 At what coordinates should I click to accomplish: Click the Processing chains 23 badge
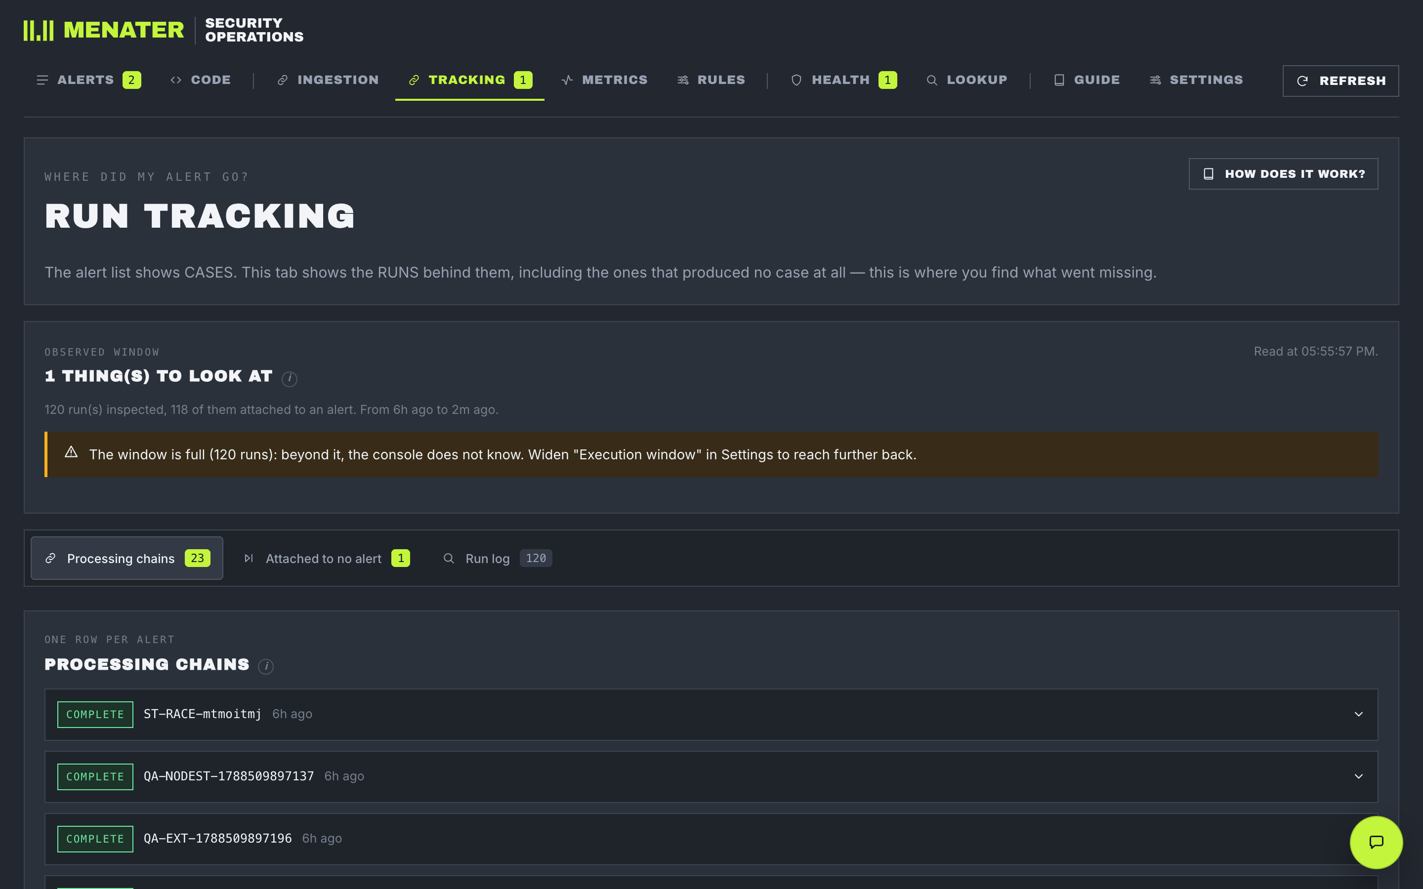(198, 558)
